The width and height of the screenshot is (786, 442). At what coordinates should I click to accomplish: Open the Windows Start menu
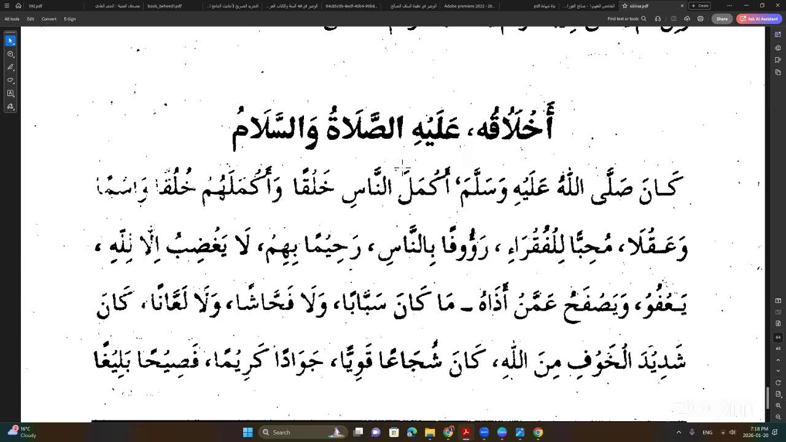pyautogui.click(x=248, y=432)
